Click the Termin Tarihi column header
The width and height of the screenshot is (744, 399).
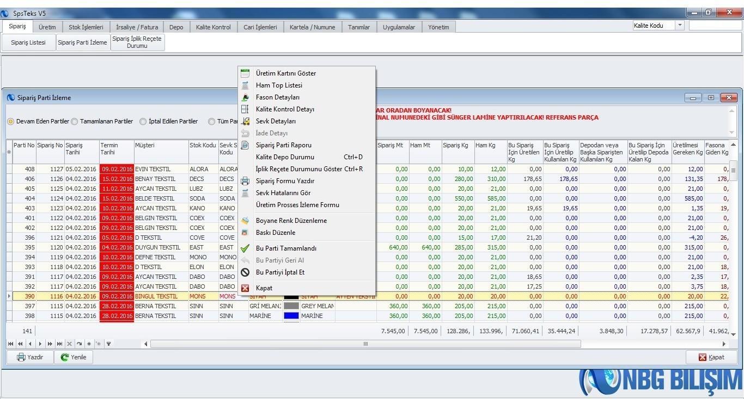[117, 152]
